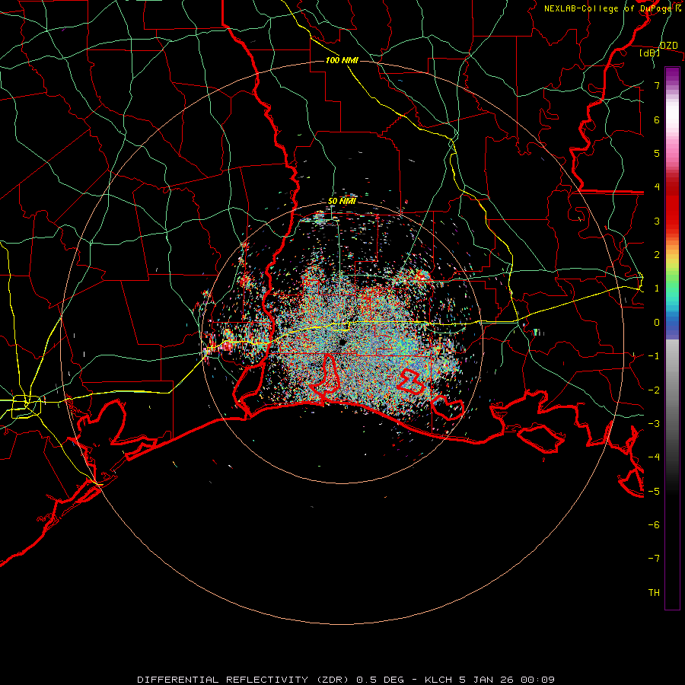This screenshot has height=685, width=685.
Task: Click the 100 NMI range ring label
Action: tap(342, 60)
